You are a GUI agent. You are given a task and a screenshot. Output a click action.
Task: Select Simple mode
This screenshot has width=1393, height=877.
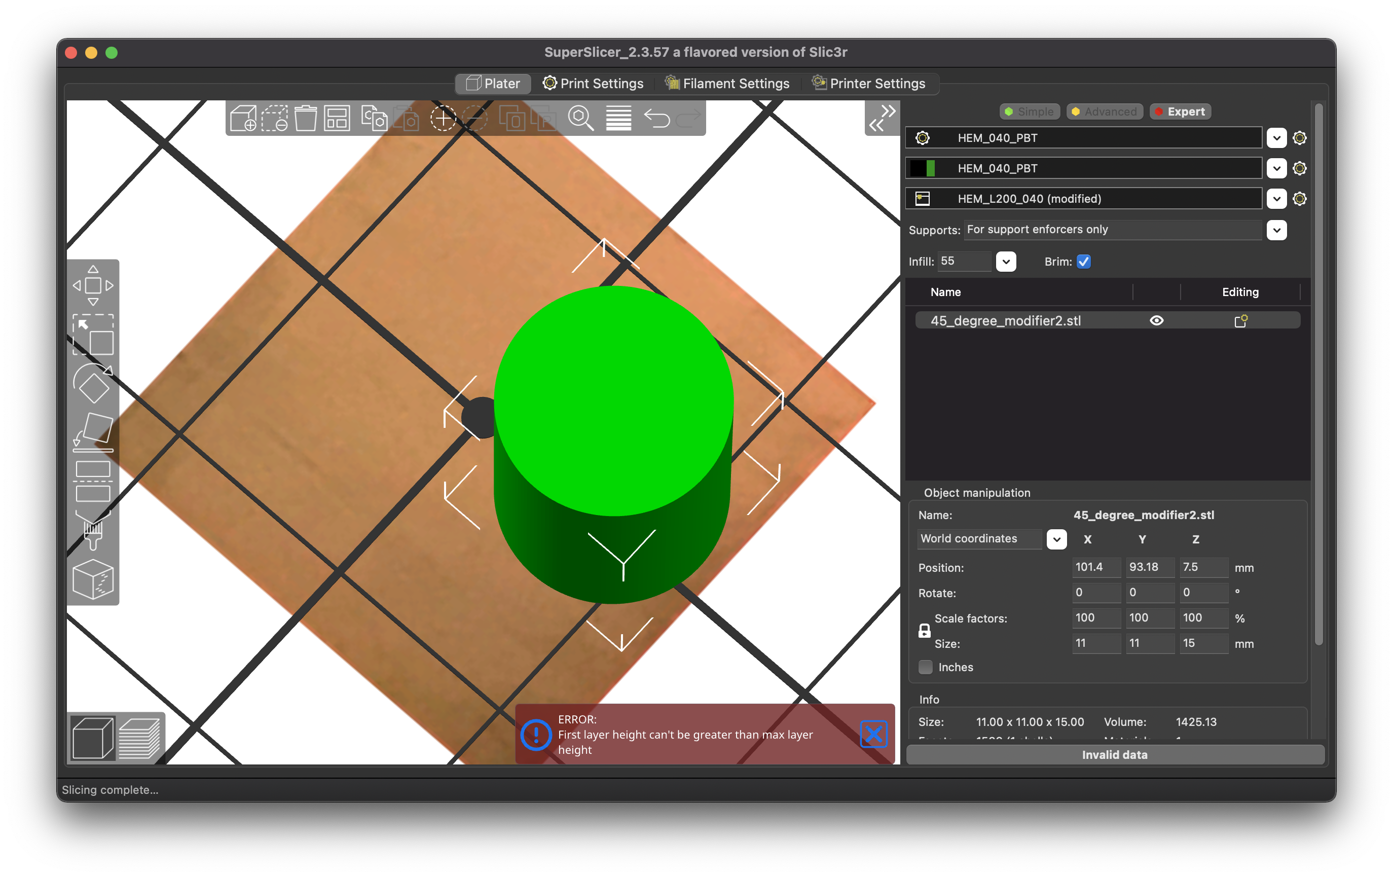(x=1030, y=112)
